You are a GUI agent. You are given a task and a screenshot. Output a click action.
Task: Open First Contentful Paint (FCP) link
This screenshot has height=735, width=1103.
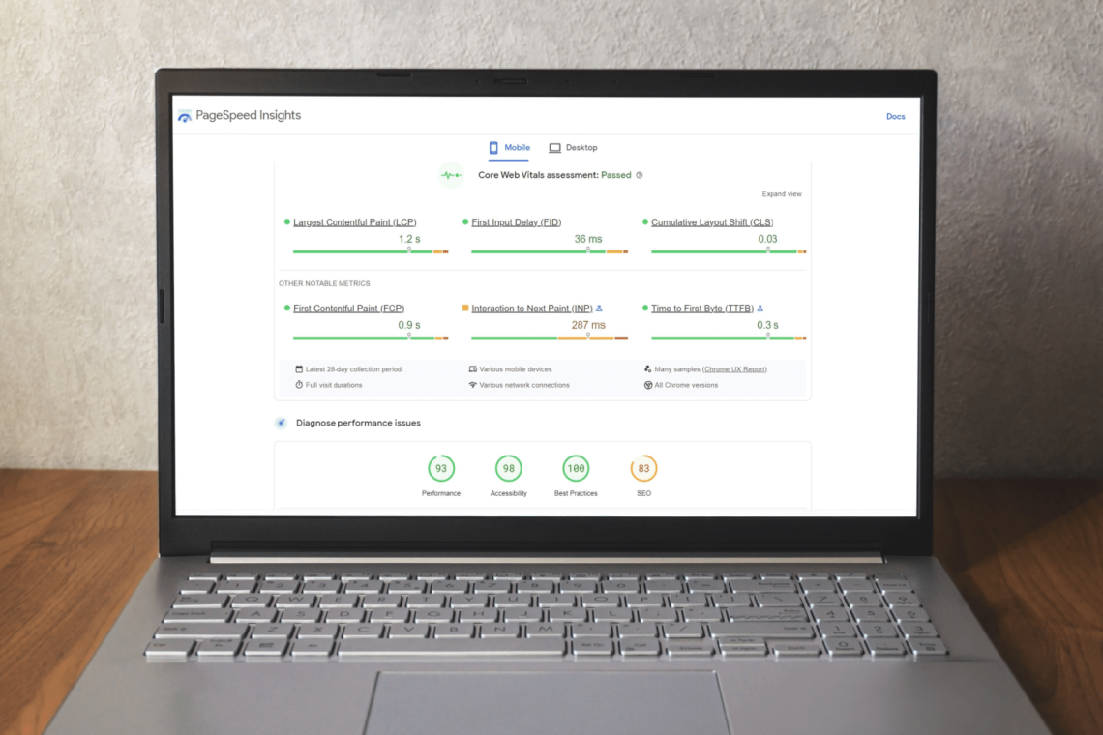tap(349, 309)
